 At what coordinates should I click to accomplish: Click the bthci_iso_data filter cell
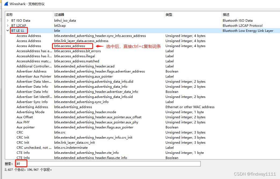pyautogui.click(x=65, y=21)
